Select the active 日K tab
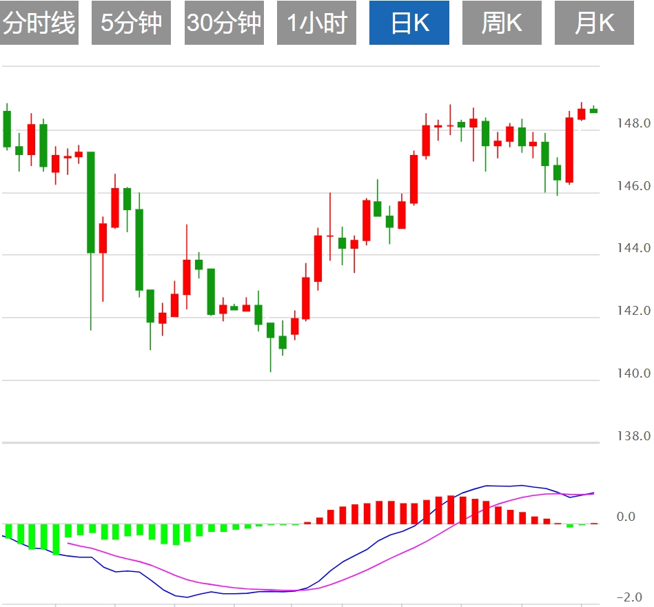 pos(409,23)
